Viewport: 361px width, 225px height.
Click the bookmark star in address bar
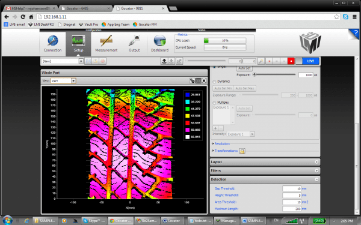coord(336,17)
